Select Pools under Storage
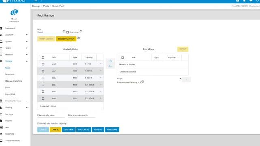Viewport: 260px width, 146px height. (x=8, y=68)
